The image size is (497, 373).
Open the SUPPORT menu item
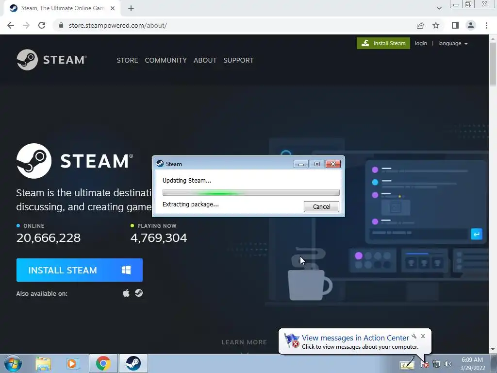(238, 60)
